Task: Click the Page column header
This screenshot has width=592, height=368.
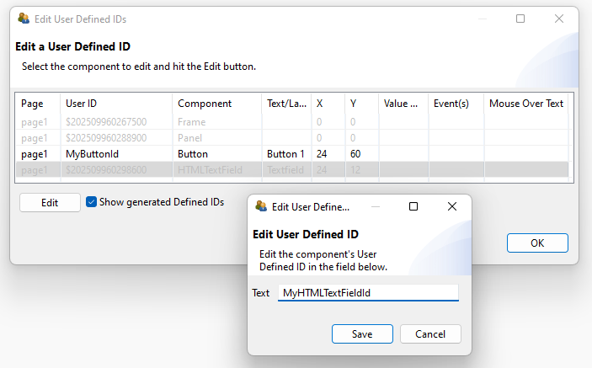Action: (x=39, y=104)
